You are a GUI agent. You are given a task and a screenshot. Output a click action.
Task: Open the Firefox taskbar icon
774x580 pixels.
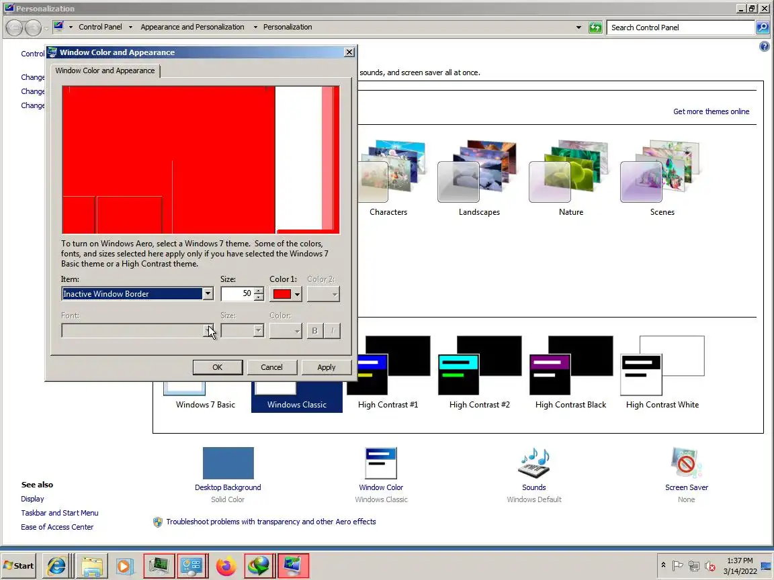coord(226,566)
